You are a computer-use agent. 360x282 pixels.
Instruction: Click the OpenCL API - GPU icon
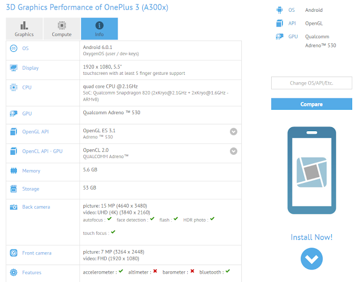[13, 151]
